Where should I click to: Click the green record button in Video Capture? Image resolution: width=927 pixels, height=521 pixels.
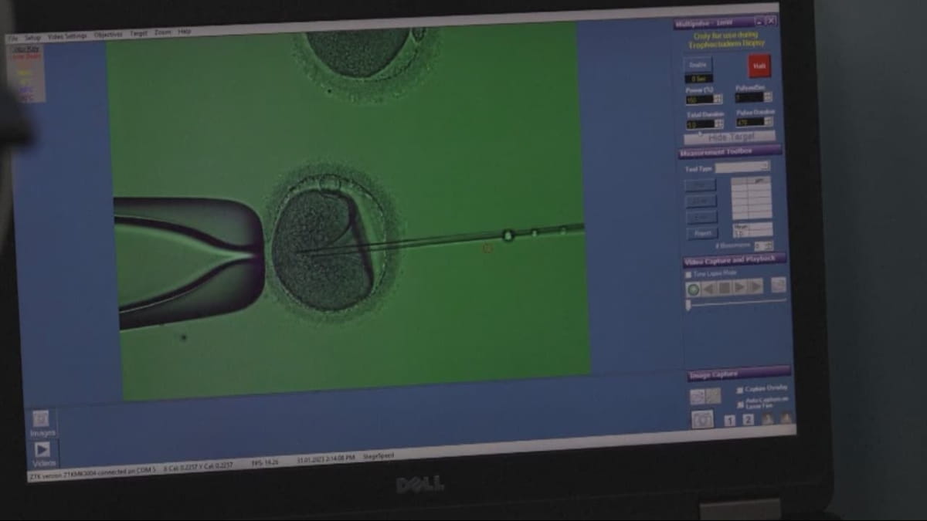pos(693,289)
